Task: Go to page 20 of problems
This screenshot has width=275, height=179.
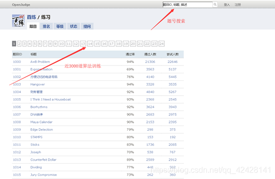Action: click(133, 44)
